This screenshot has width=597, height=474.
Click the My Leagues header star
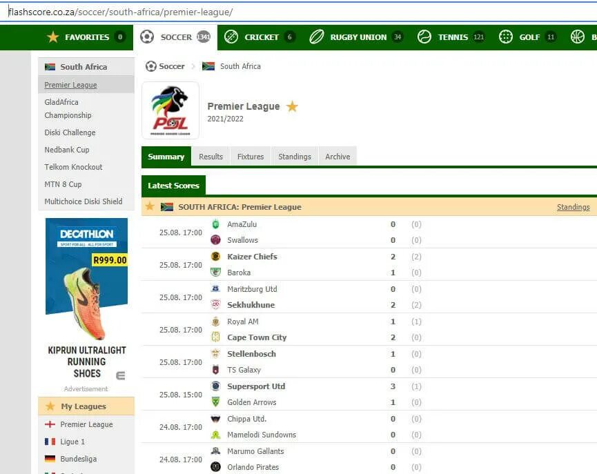point(50,406)
